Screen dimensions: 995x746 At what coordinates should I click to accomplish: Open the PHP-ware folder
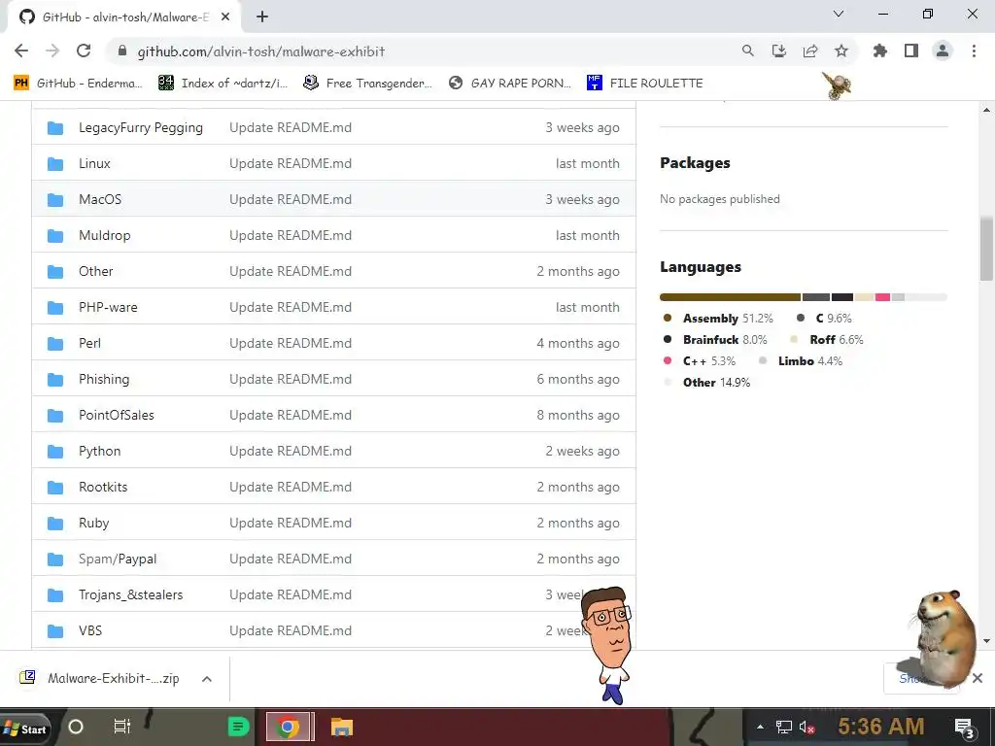pyautogui.click(x=108, y=307)
